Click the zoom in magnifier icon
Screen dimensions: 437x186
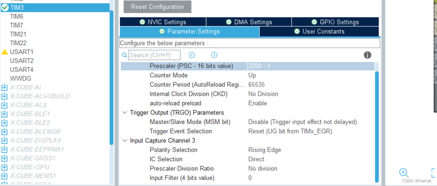[404, 173]
